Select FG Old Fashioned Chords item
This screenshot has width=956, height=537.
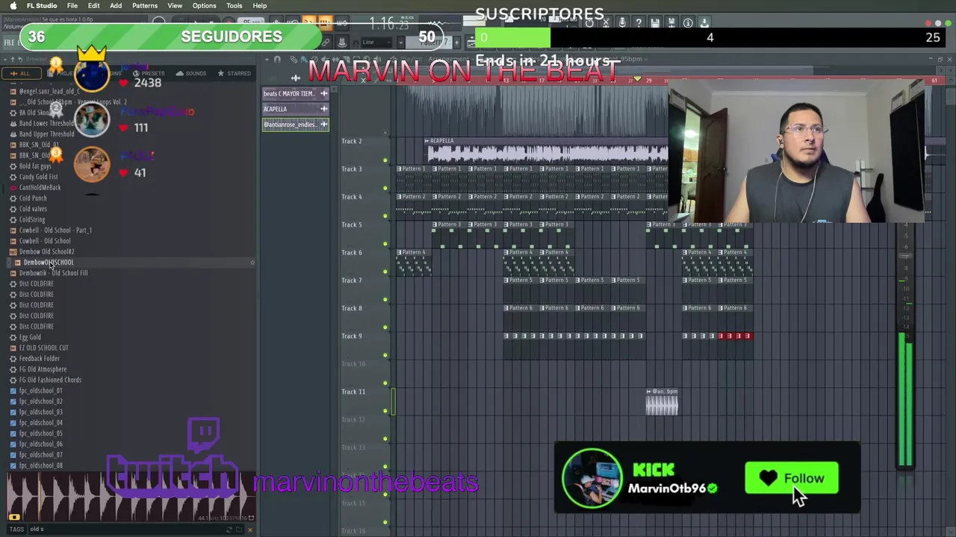tap(50, 380)
